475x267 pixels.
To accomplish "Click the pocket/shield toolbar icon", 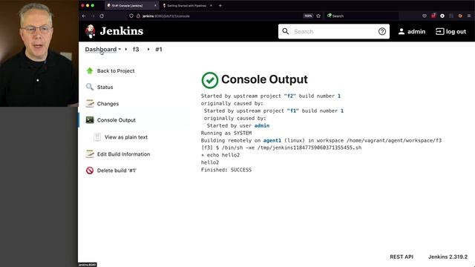I will (x=425, y=16).
